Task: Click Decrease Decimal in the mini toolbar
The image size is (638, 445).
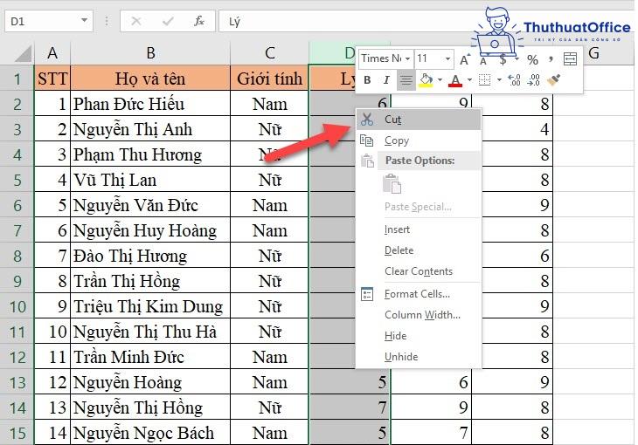Action: tap(533, 80)
